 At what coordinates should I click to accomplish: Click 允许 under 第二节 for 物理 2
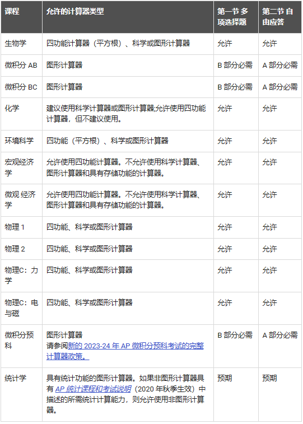[x=269, y=249]
